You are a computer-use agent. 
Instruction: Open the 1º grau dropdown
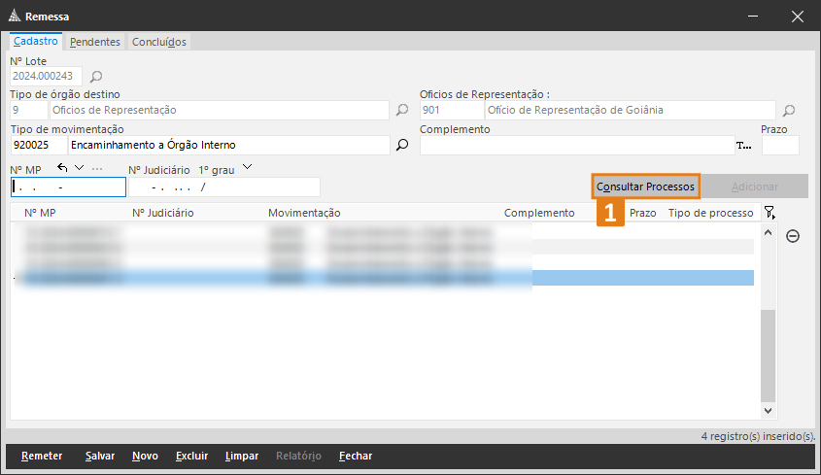(x=247, y=167)
